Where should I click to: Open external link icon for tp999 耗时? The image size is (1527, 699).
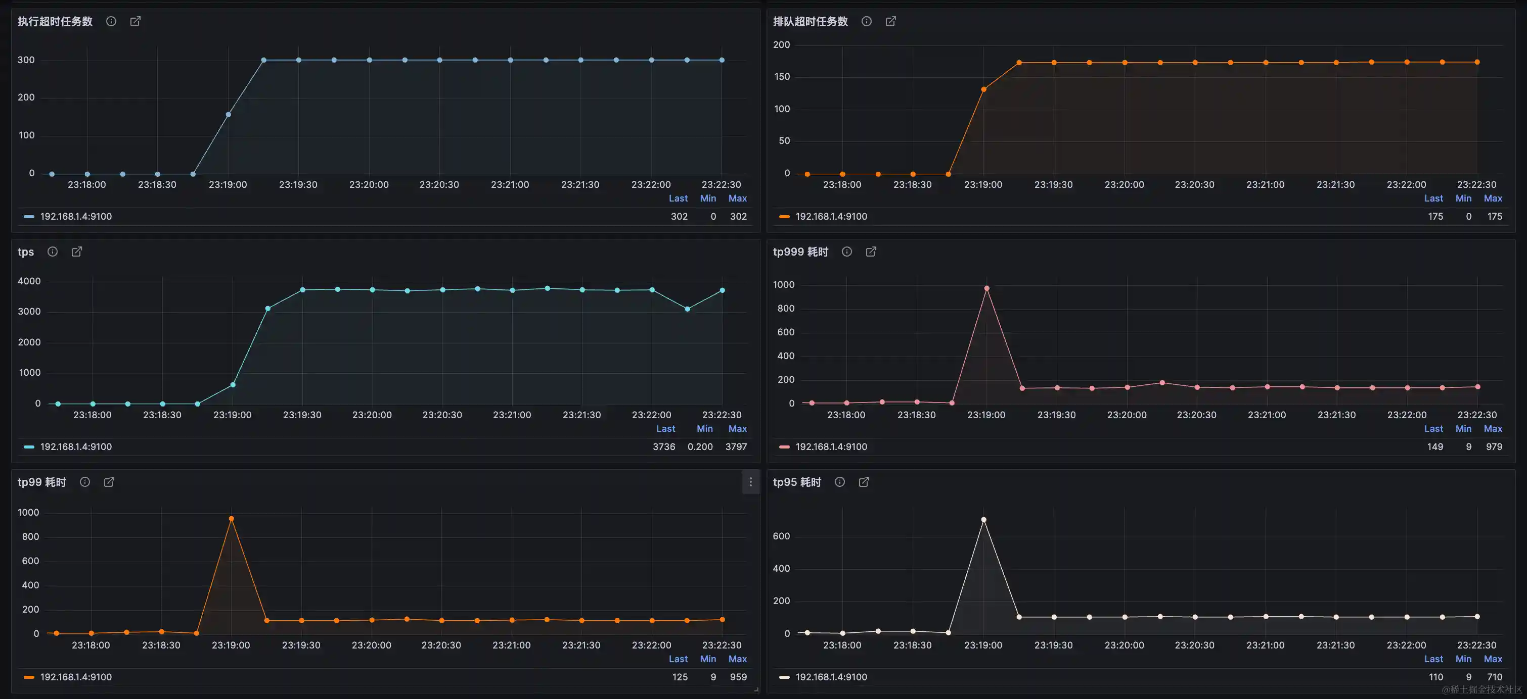coord(871,252)
